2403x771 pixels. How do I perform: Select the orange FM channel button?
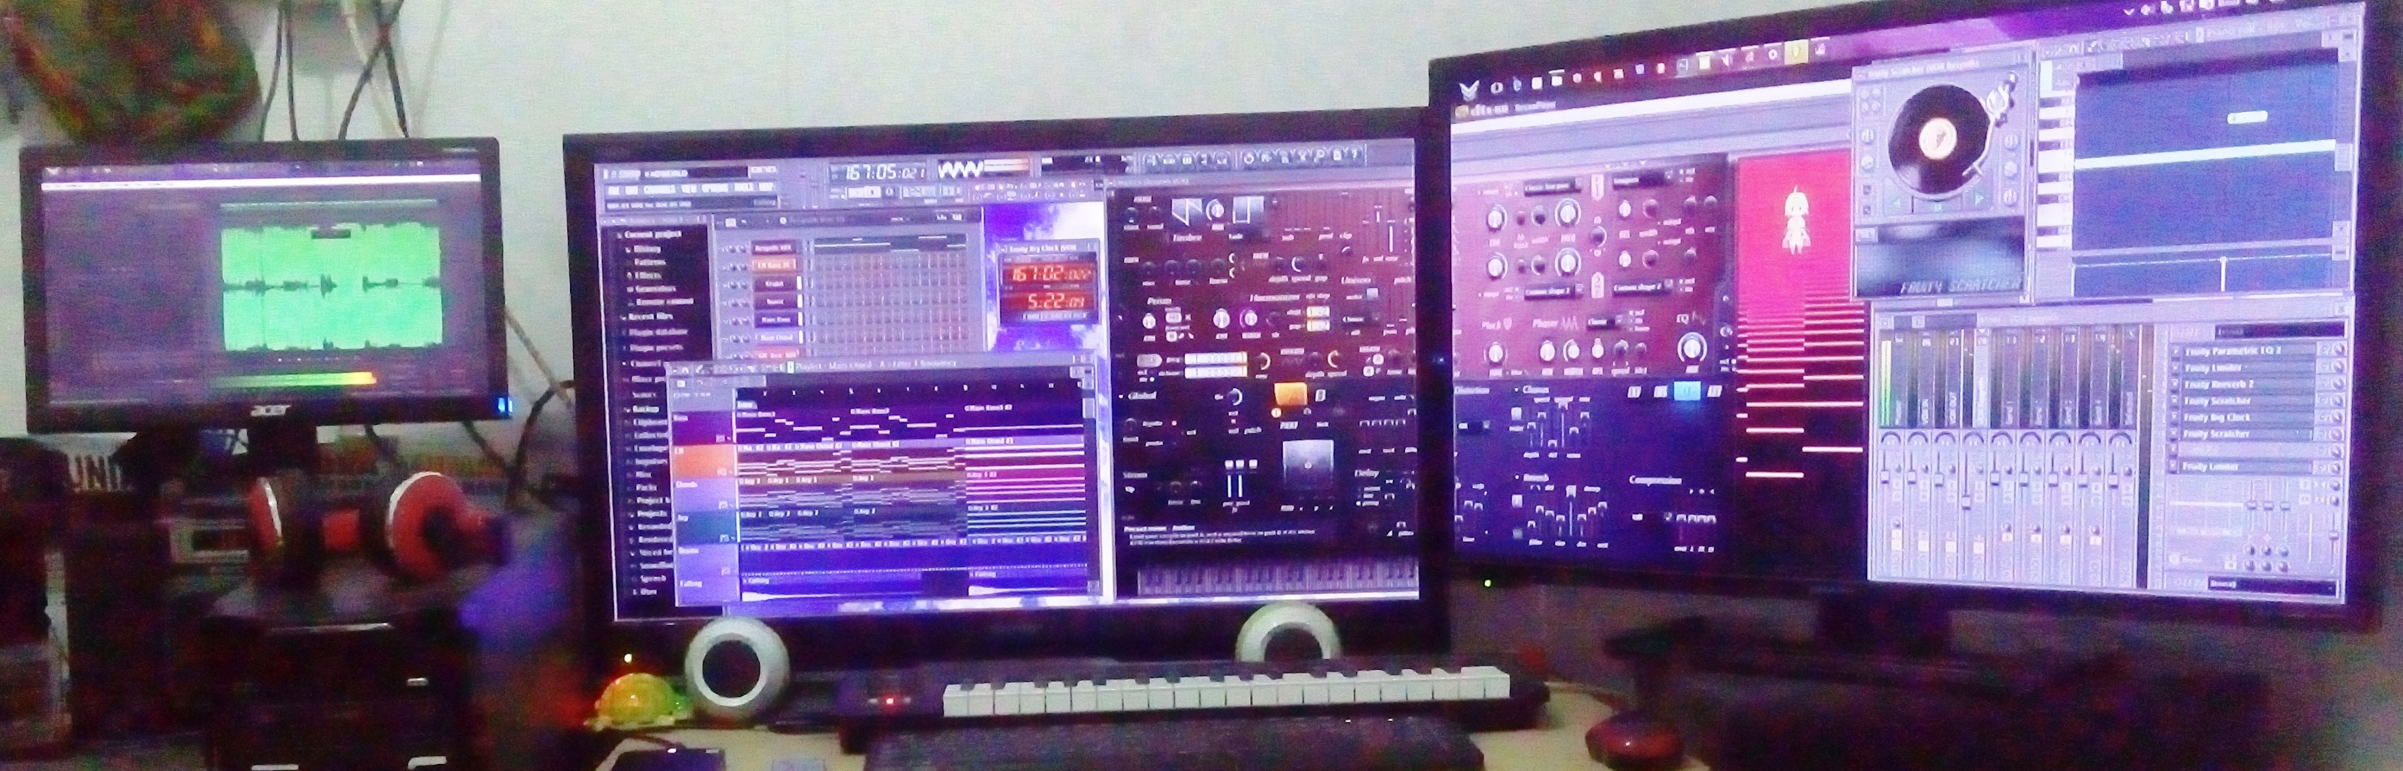click(775, 266)
